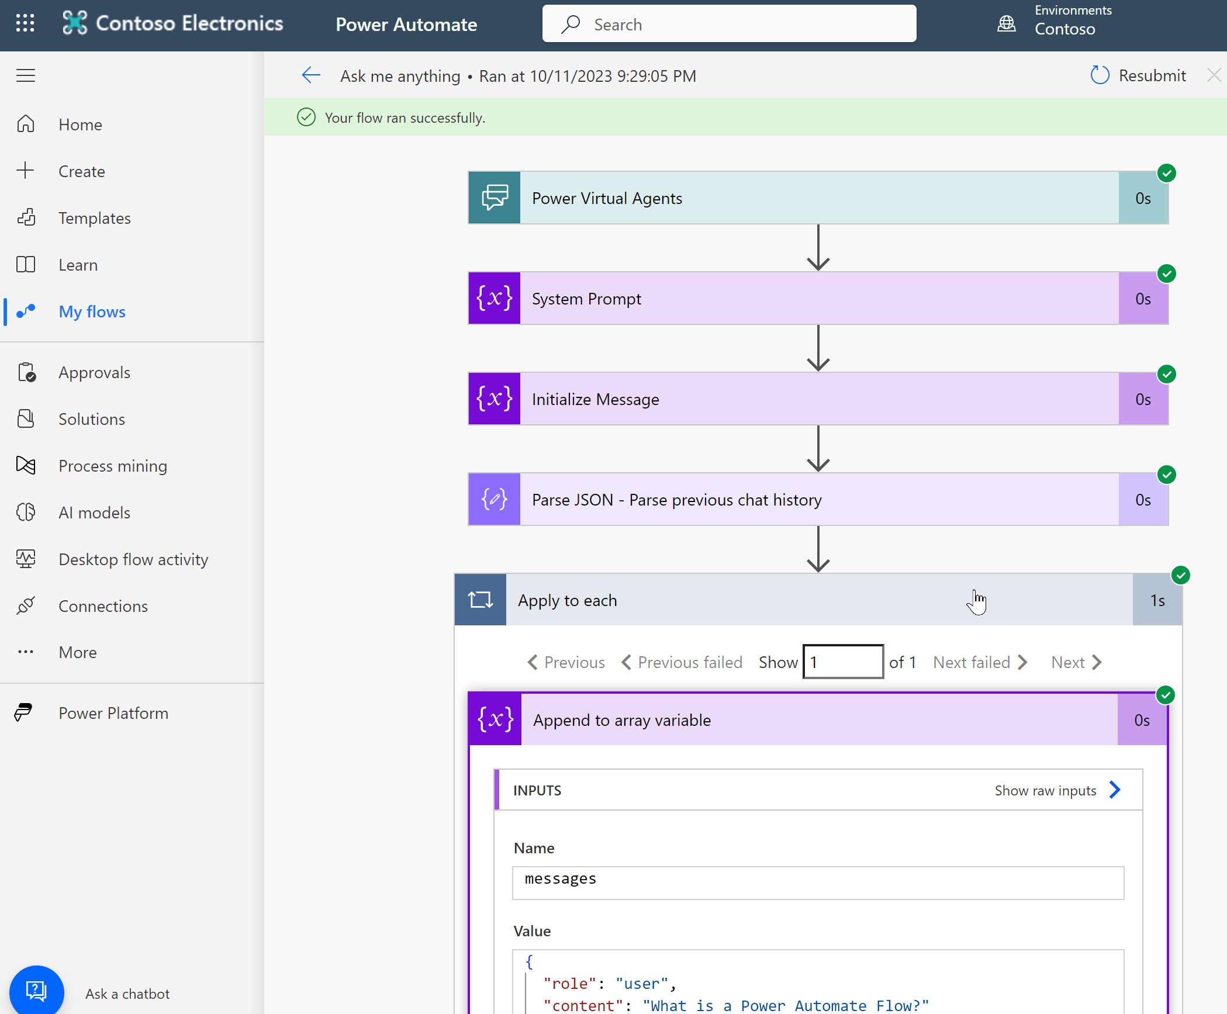
Task: Click the Ask a chatbot floating button
Action: coord(36,991)
